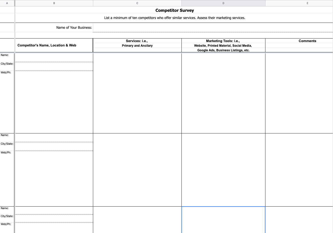The width and height of the screenshot is (333, 233).
Task: Click first competitor's Comments cell
Action: [x=299, y=93]
